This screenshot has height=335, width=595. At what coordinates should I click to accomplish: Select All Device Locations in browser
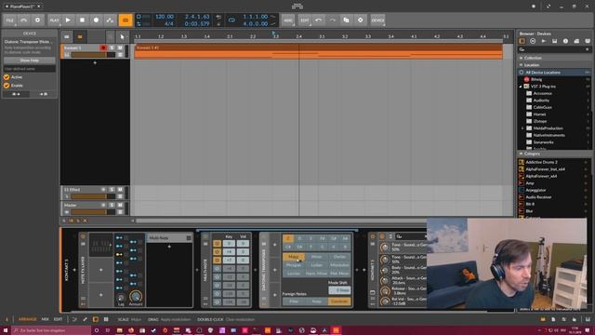pyautogui.click(x=554, y=73)
